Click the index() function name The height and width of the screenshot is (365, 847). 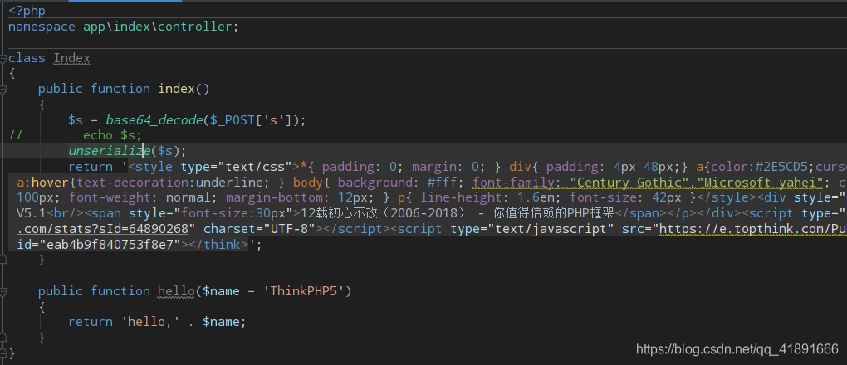point(176,89)
